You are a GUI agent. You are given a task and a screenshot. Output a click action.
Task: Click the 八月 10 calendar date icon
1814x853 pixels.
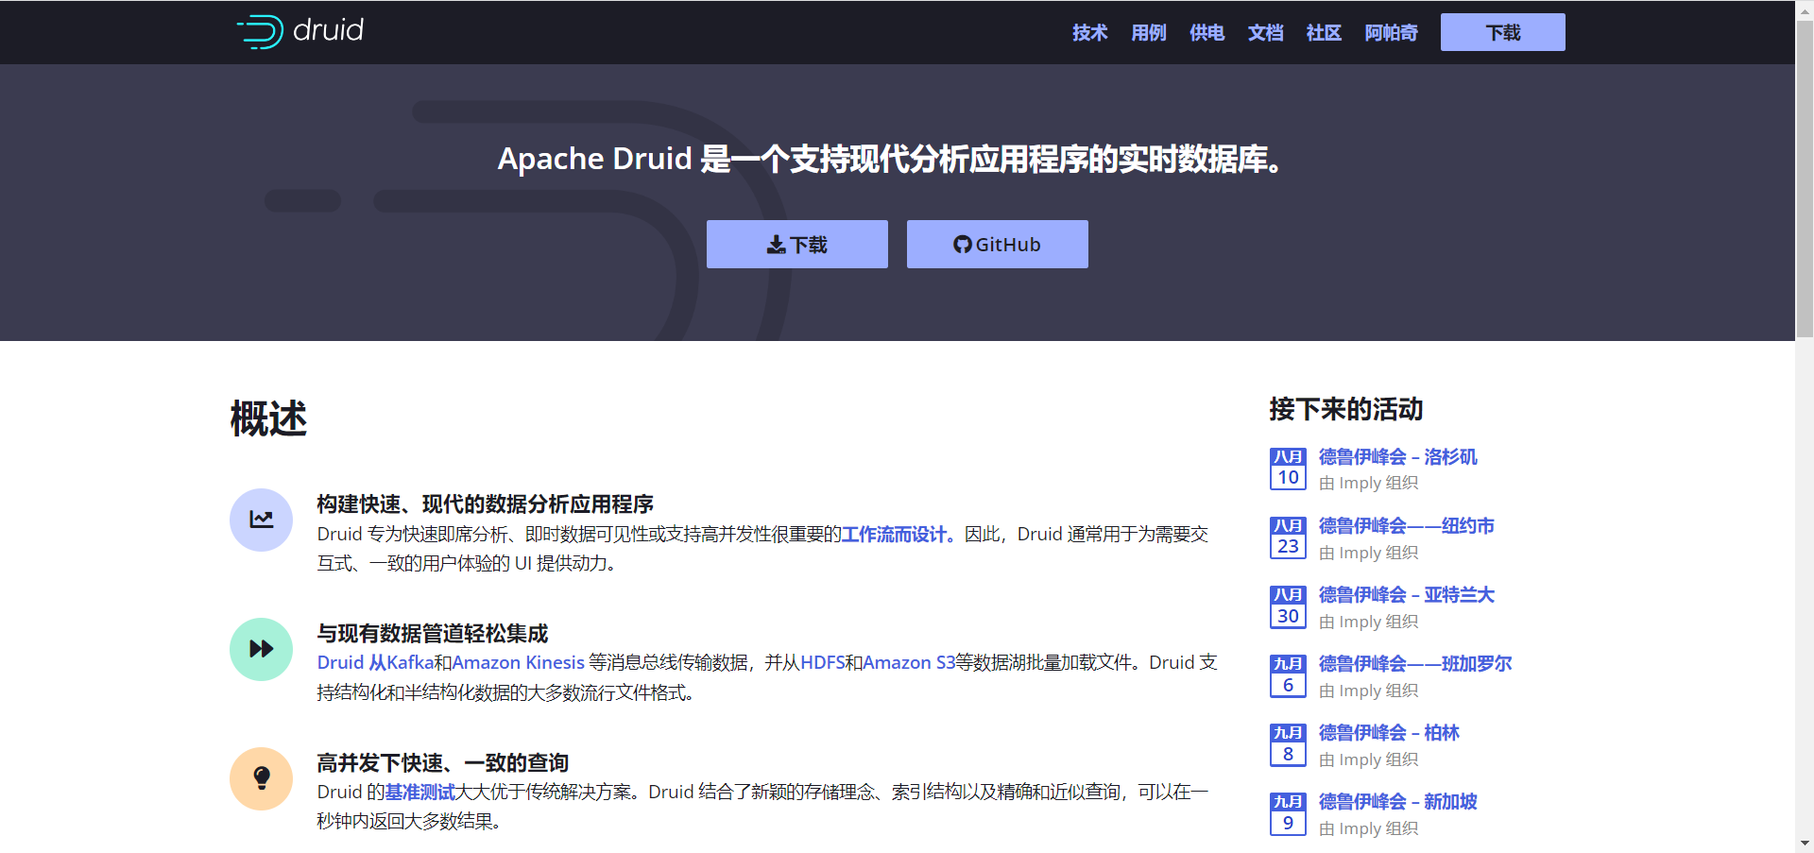pyautogui.click(x=1288, y=469)
